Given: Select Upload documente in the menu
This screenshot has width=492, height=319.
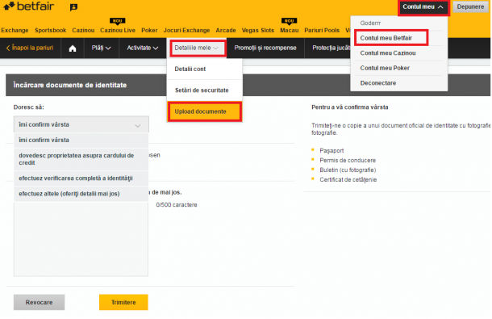Looking at the screenshot, I should pos(205,111).
